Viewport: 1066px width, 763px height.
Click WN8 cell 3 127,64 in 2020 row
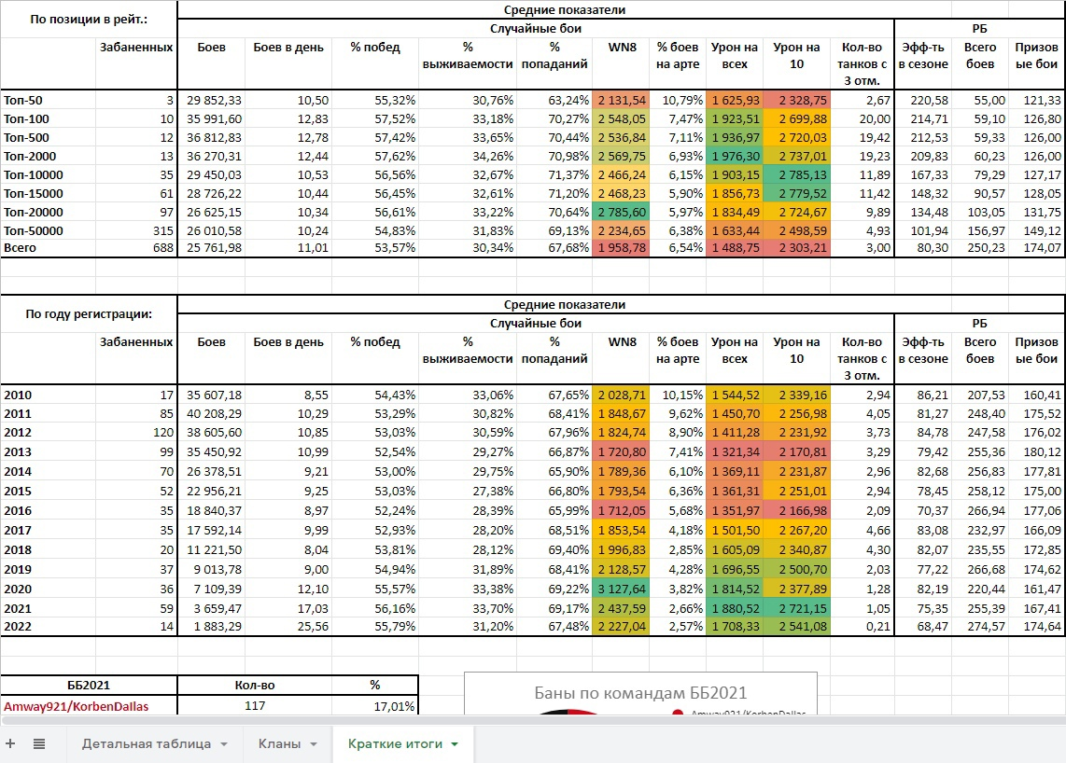pyautogui.click(x=621, y=590)
